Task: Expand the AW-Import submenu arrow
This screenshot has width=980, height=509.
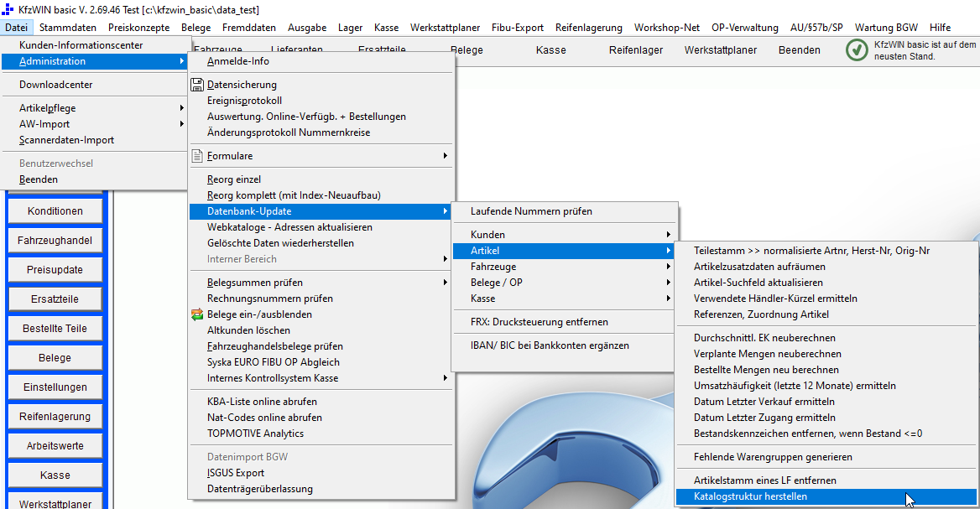Action: 182,123
